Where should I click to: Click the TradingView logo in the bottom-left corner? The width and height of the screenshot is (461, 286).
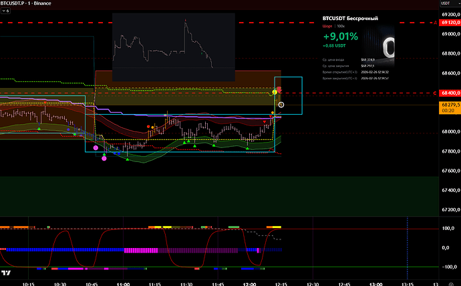6,273
